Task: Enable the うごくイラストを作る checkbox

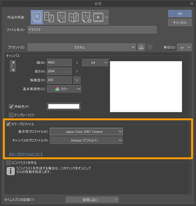Action: pyautogui.click(x=8, y=163)
